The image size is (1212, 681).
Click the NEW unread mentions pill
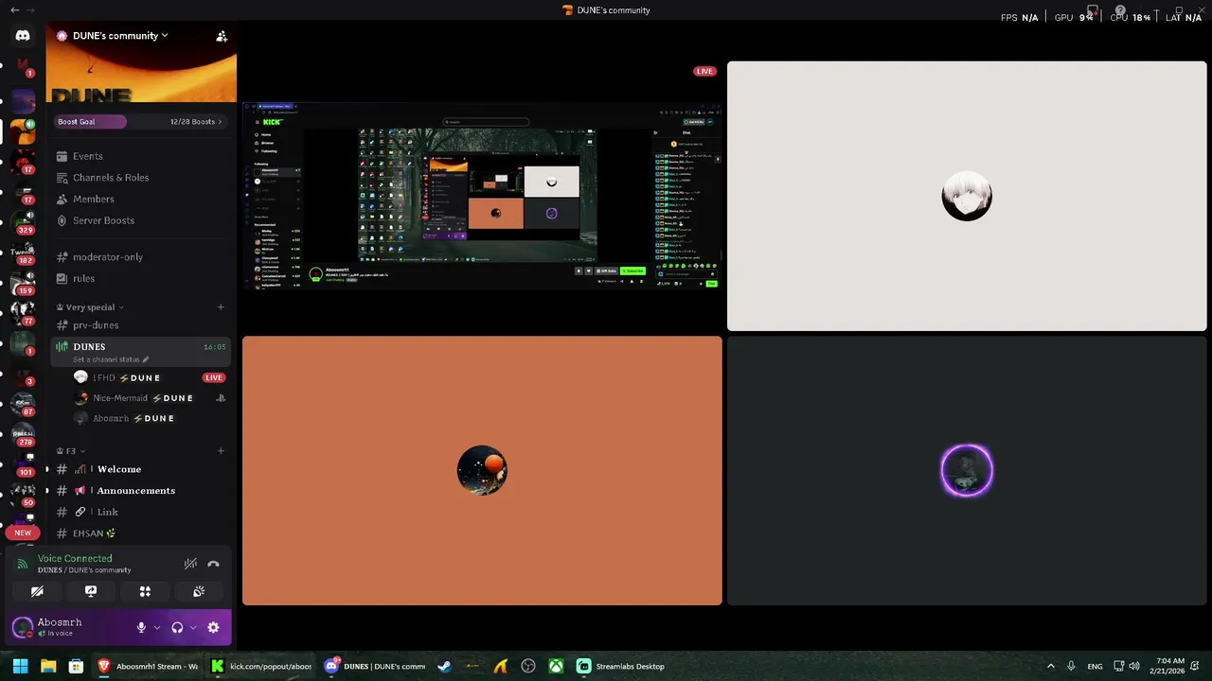pos(23,533)
